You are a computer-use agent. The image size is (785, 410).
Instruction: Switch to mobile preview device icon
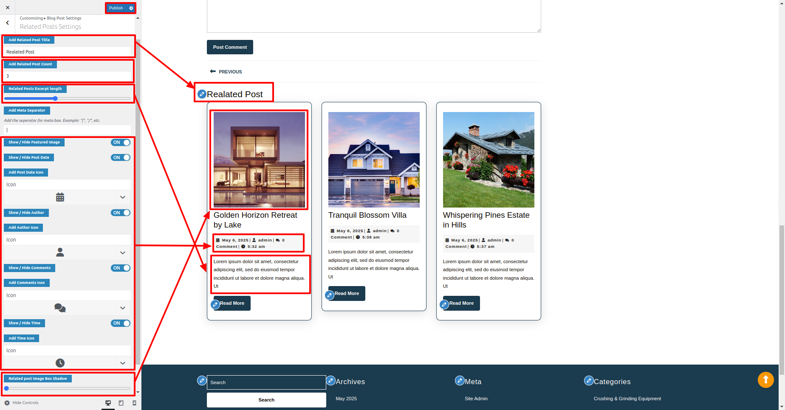pos(134,403)
